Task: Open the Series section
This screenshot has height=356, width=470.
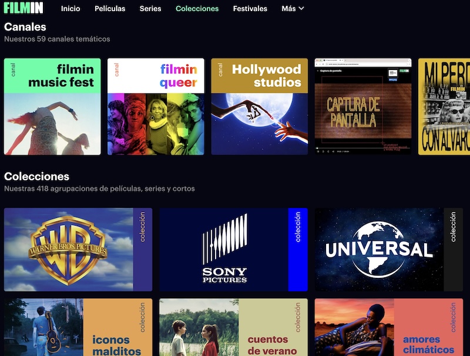Action: [x=150, y=9]
